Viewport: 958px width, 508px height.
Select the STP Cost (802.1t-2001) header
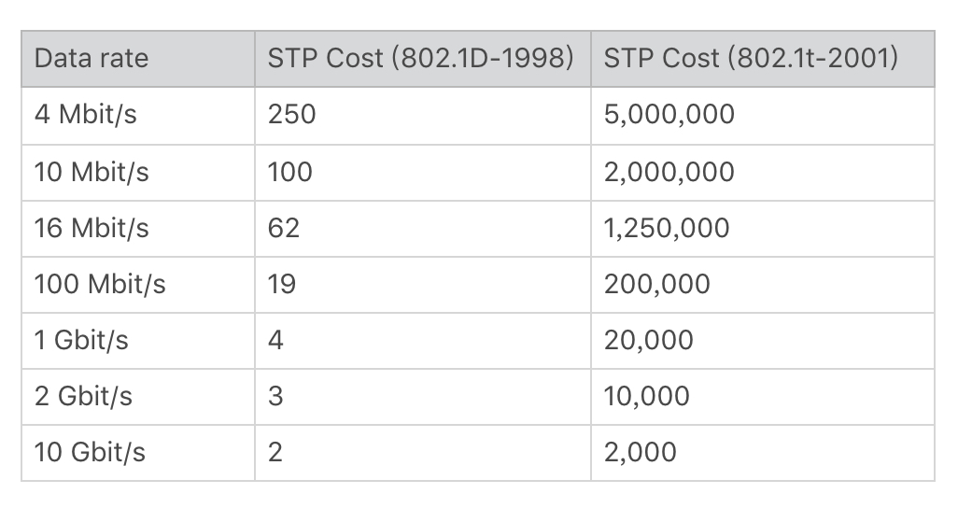(x=763, y=59)
